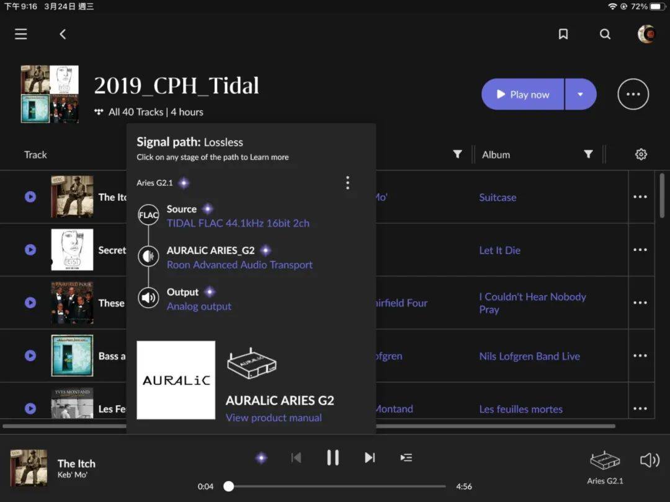Click the purple signal path light above the seekbar
Viewport: 670px width, 502px height.
click(x=261, y=457)
